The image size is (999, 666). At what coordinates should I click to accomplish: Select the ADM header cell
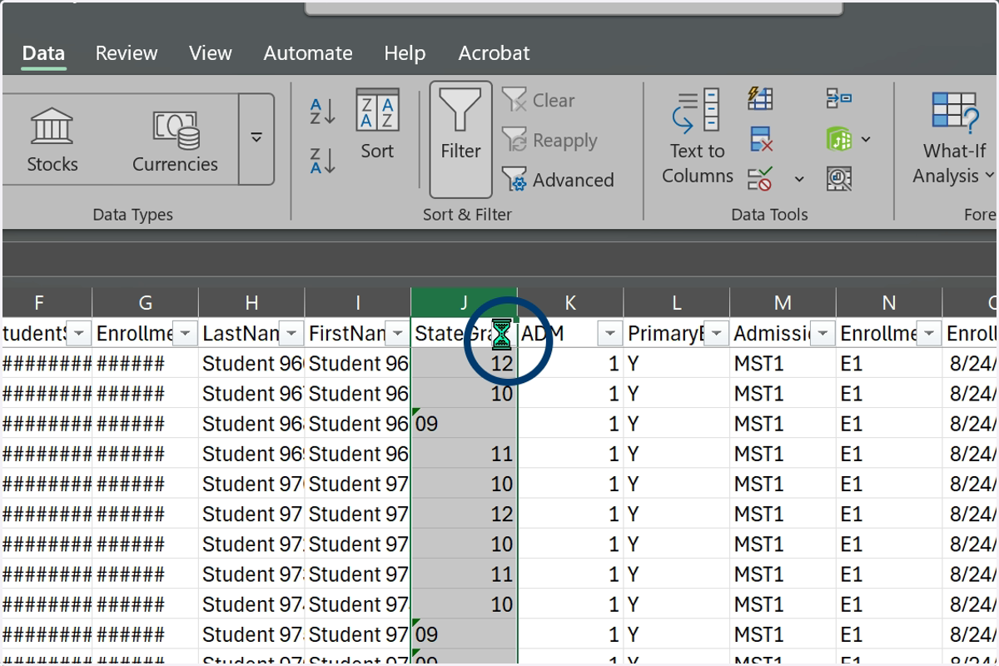pyautogui.click(x=570, y=334)
